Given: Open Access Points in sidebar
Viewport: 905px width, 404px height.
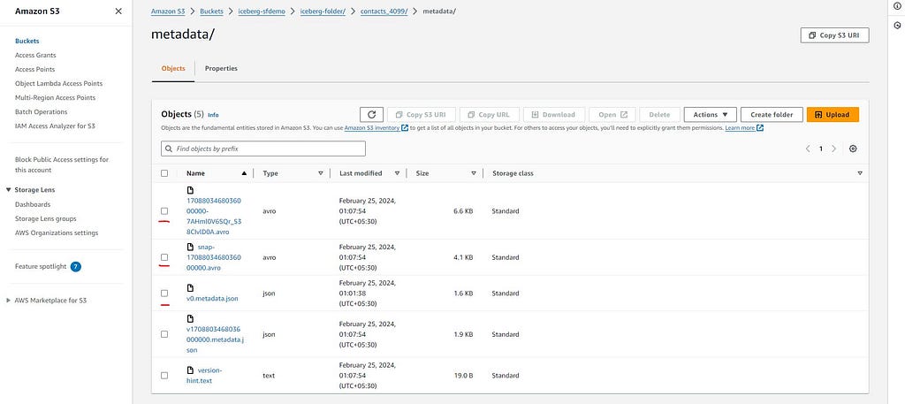Looking at the screenshot, I should pyautogui.click(x=35, y=69).
